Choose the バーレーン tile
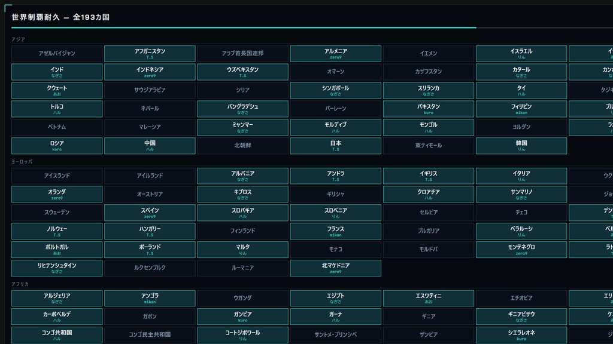This screenshot has height=344, width=613. click(x=335, y=109)
